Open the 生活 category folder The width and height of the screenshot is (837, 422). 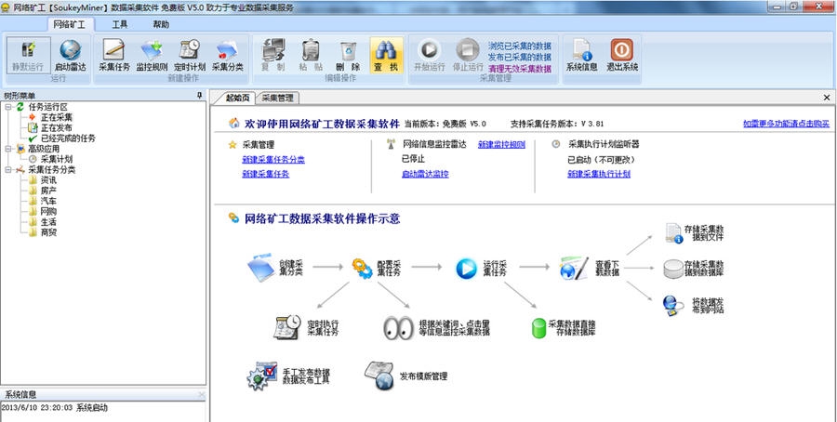(x=48, y=222)
